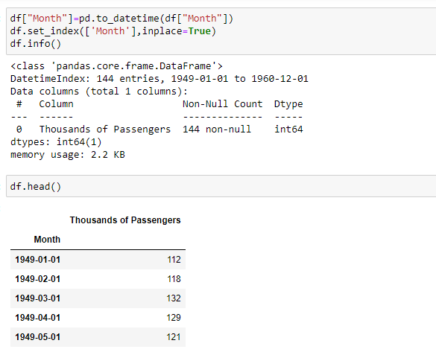Click the Month index header
Viewport: 436px width, 352px height.
click(x=47, y=240)
